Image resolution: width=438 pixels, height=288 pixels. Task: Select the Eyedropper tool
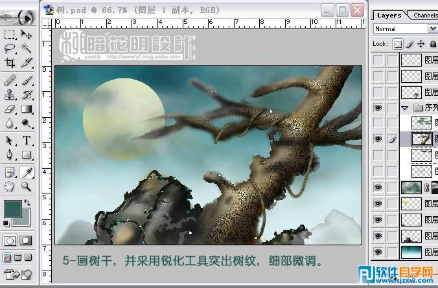click(27, 172)
